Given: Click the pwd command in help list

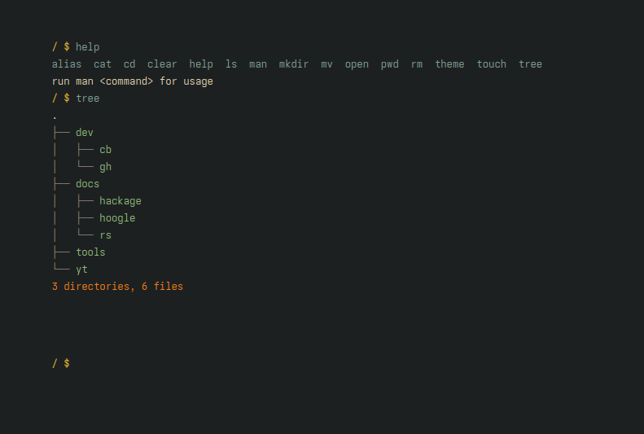Looking at the screenshot, I should (x=390, y=64).
